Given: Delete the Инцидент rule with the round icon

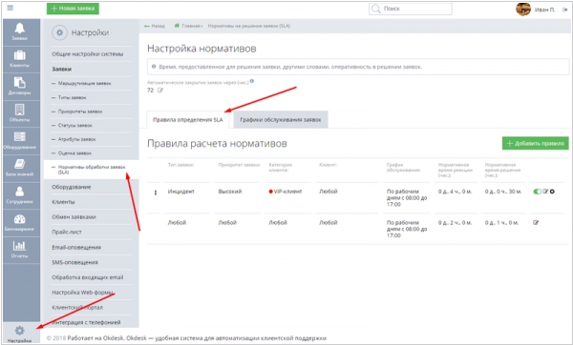Looking at the screenshot, I should 552,192.
